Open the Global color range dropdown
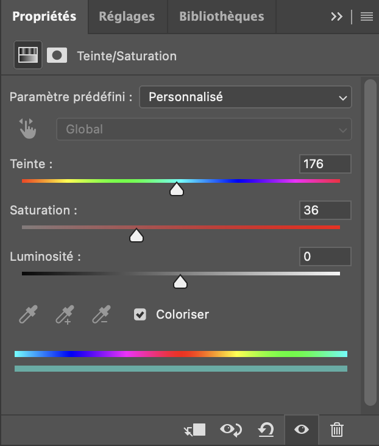Screen dimensions: 379x446 204,129
